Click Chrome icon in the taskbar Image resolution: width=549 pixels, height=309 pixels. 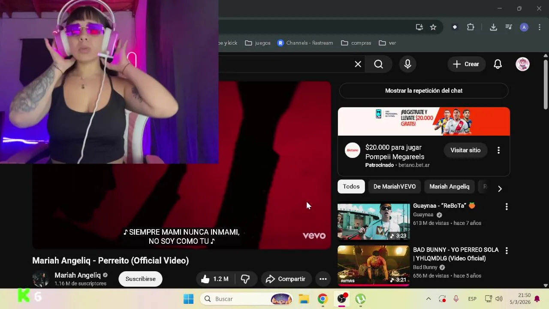323,299
